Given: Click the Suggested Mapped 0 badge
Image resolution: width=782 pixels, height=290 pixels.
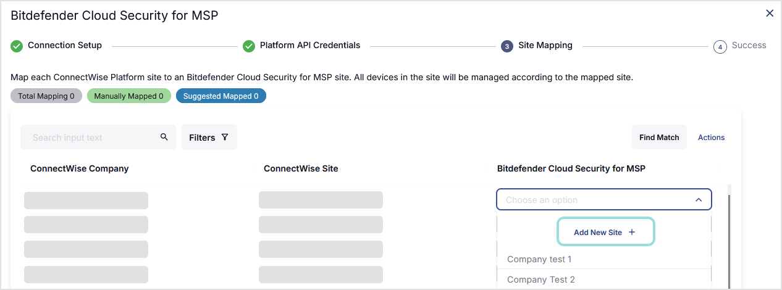Looking at the screenshot, I should pos(221,96).
